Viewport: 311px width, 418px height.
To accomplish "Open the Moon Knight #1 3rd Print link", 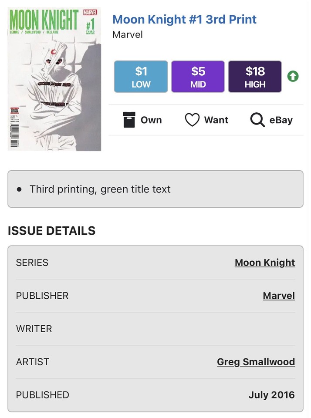I will coord(184,19).
